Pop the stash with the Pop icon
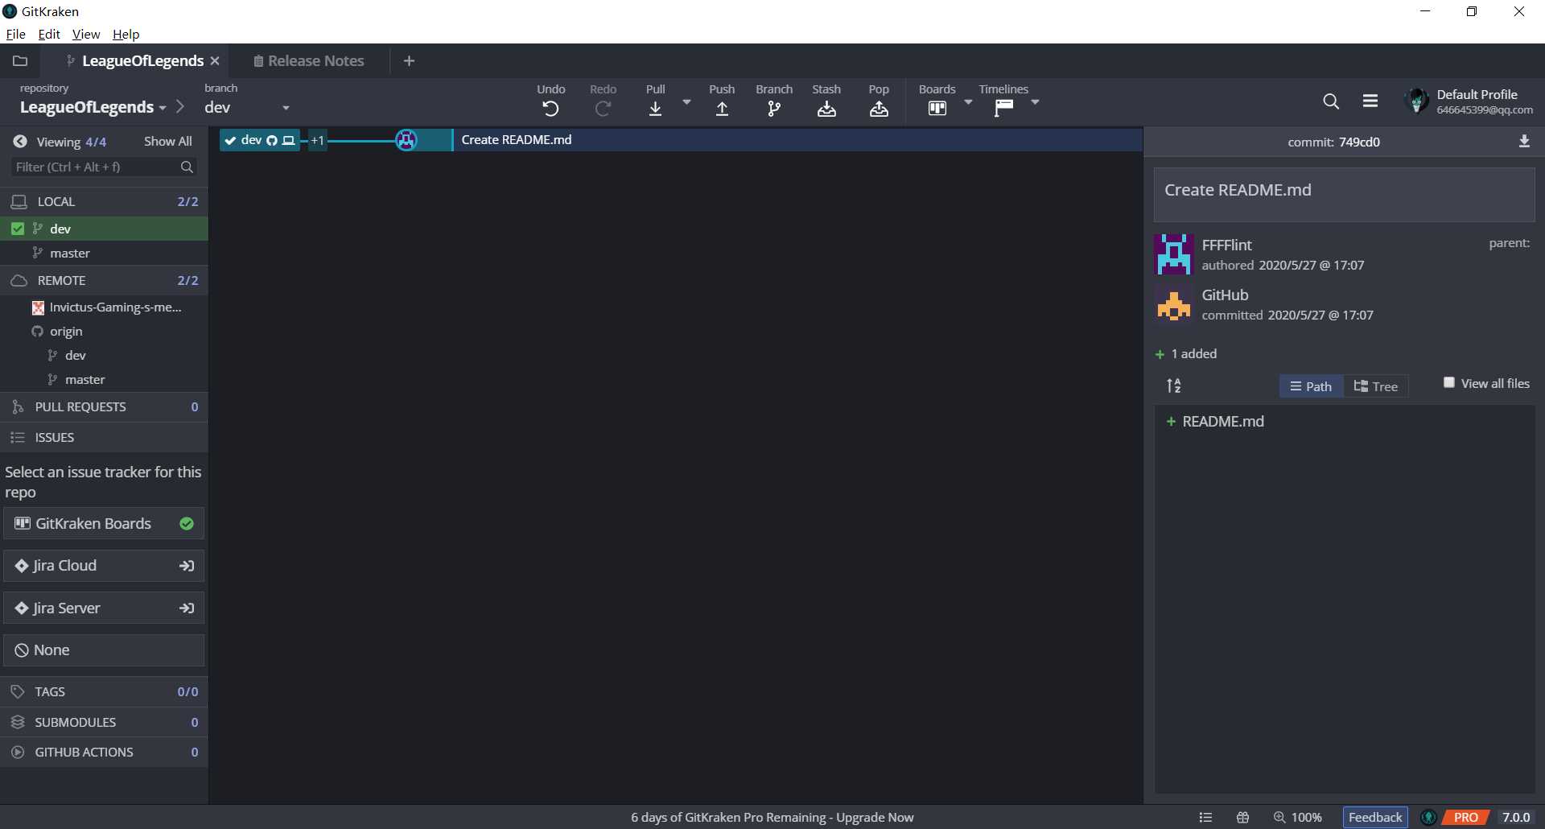 click(x=879, y=109)
